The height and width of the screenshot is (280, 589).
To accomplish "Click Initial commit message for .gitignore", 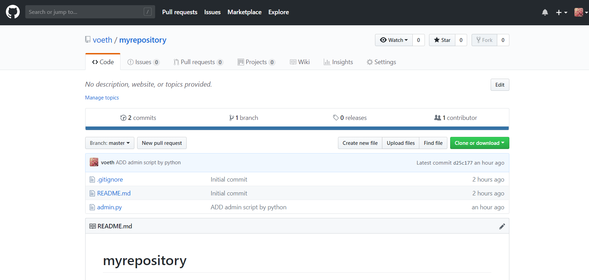I will 229,180.
